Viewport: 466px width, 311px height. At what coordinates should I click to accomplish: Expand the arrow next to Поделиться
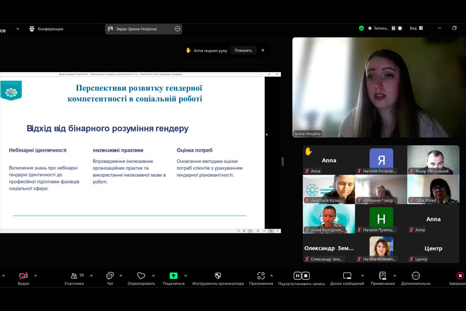point(185,276)
